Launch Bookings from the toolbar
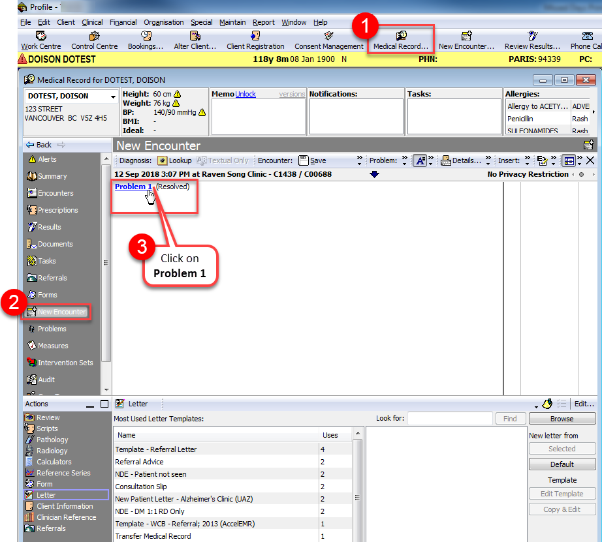The width and height of the screenshot is (602, 542). click(x=145, y=39)
